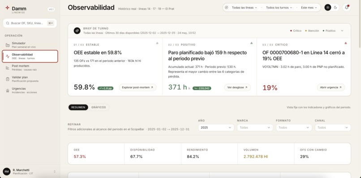Viewport: 361px width, 178px height.
Task: Go to Simulador in sidebar
Action: tap(30, 45)
